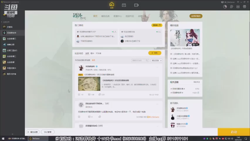The width and height of the screenshot is (250, 141).
Task: Select 古剑奇谭三 in the sidebar
Action: 12,39
